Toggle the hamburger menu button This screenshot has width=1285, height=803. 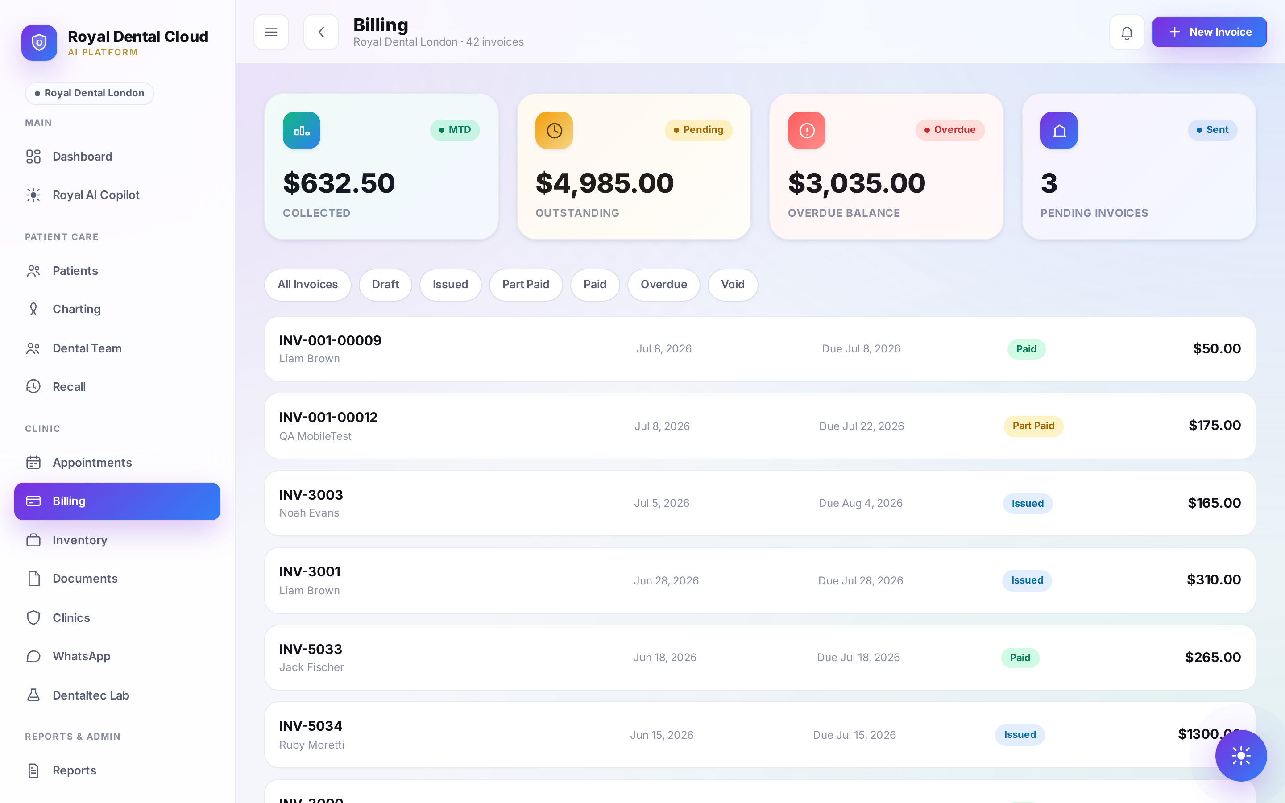[x=271, y=33]
